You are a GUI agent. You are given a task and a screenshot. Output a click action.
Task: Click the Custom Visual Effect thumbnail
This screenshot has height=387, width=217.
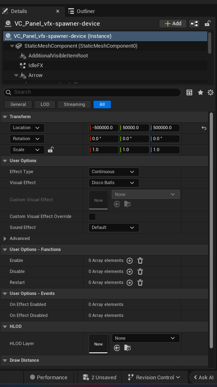click(98, 200)
